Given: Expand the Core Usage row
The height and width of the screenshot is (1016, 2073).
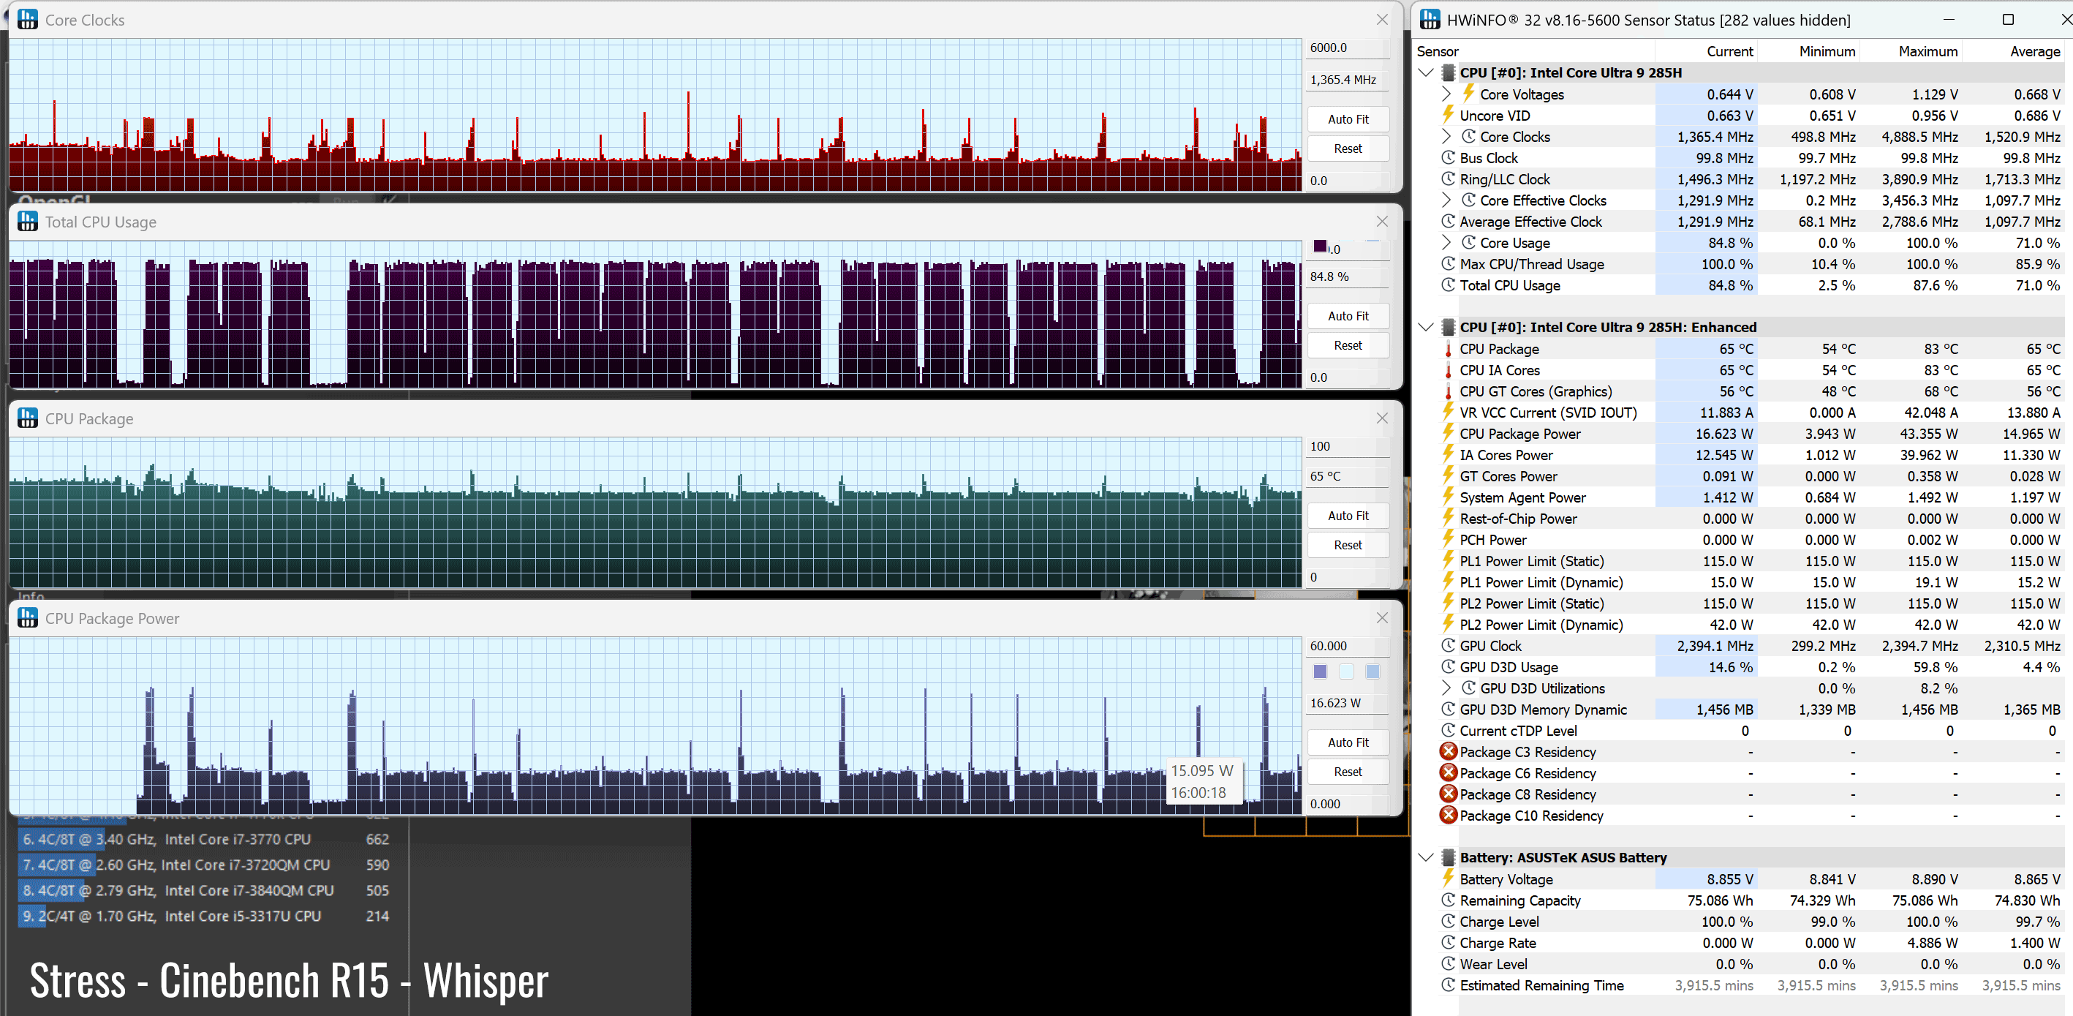Looking at the screenshot, I should [1446, 242].
